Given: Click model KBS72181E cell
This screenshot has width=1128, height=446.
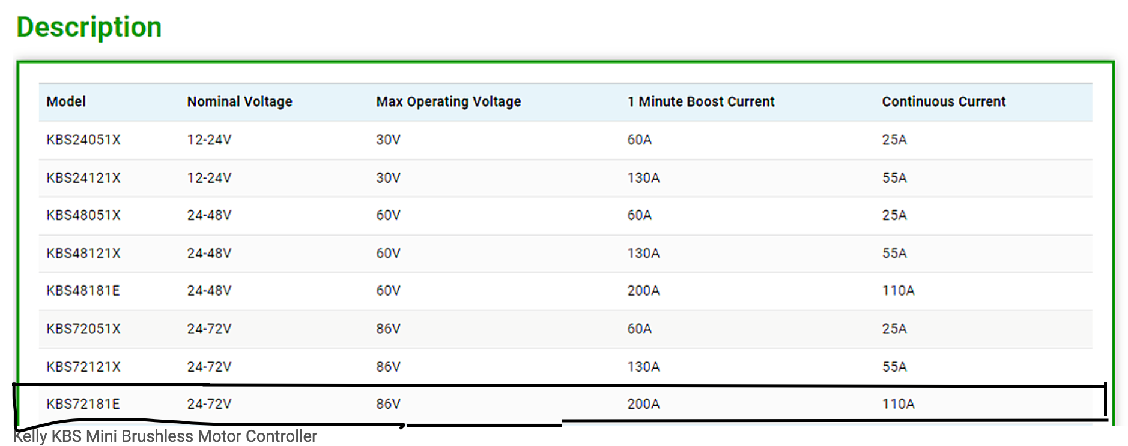Looking at the screenshot, I should click(83, 404).
